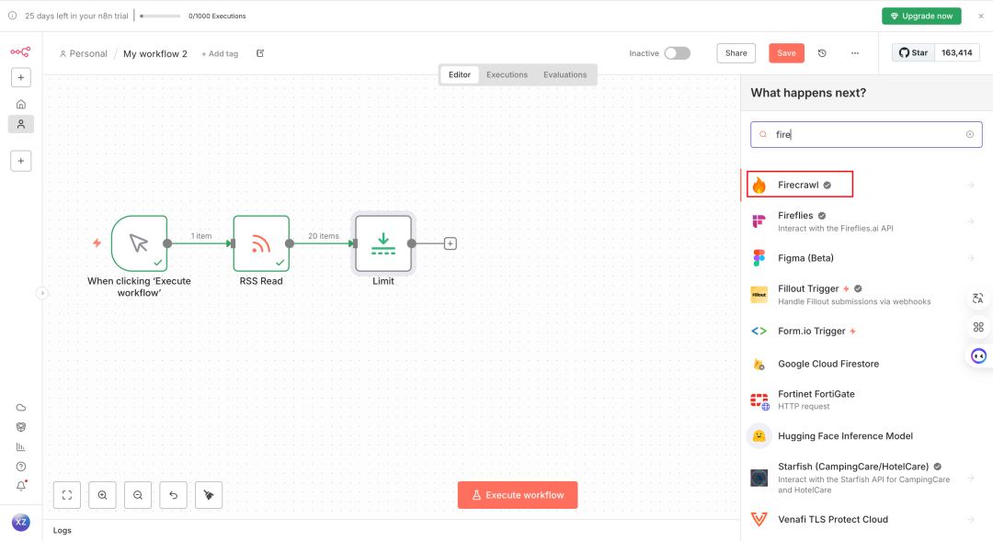
Task: Open the templates box icon in sidebar
Action: (x=21, y=427)
